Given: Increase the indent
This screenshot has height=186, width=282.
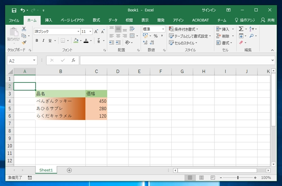Looking at the screenshot, I should coord(118,43).
